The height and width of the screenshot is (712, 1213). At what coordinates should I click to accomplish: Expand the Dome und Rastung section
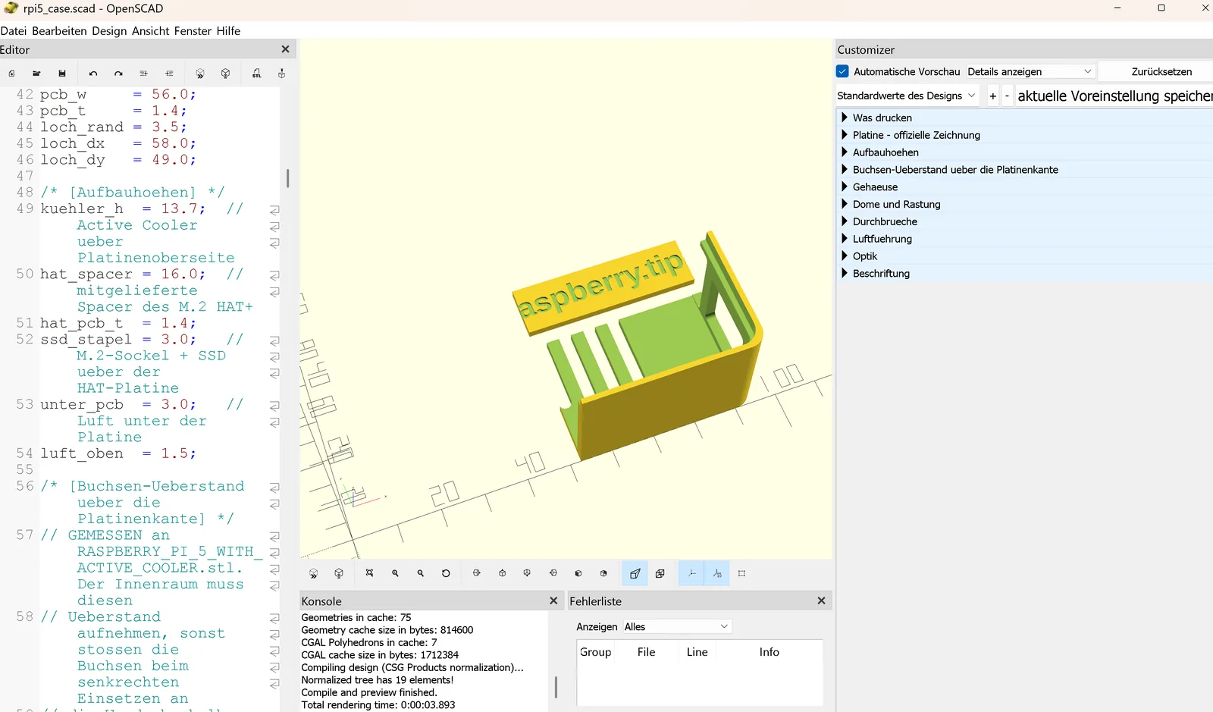coord(844,204)
